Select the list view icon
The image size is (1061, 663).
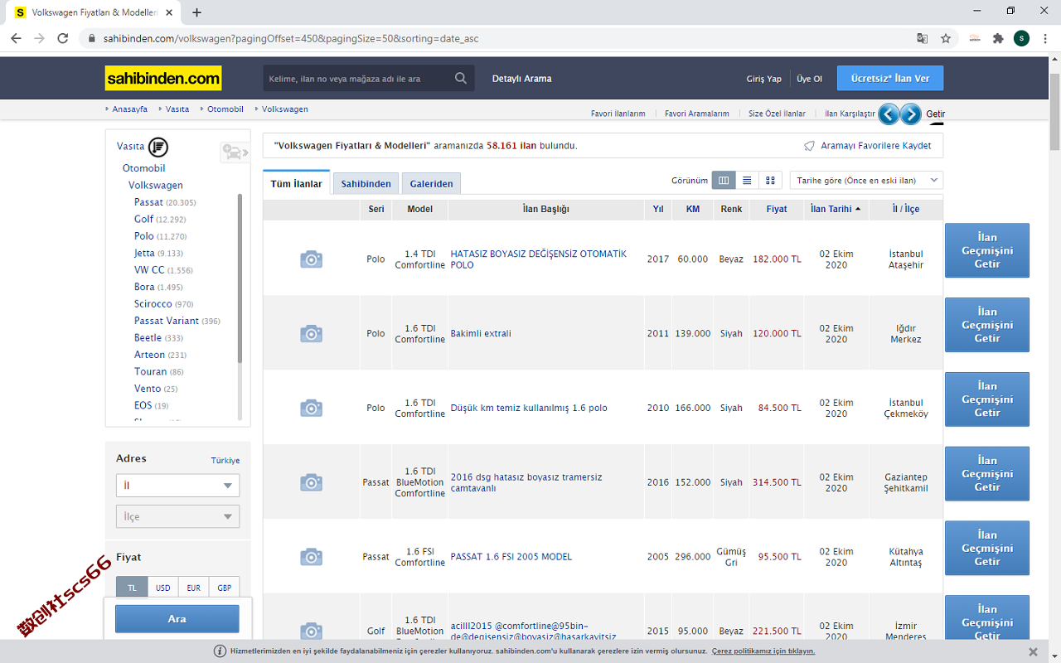(x=747, y=180)
